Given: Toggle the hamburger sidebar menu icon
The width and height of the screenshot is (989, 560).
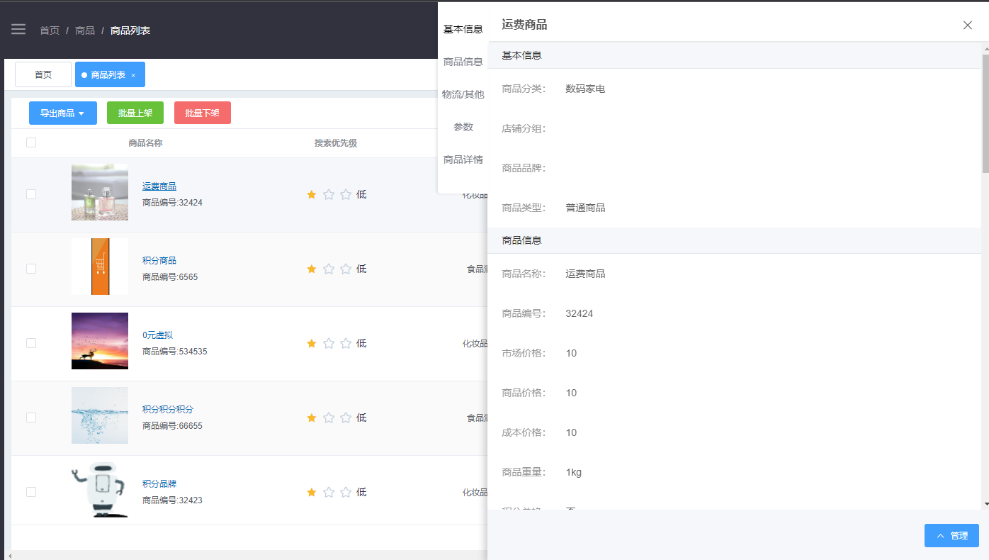Looking at the screenshot, I should click(x=18, y=30).
